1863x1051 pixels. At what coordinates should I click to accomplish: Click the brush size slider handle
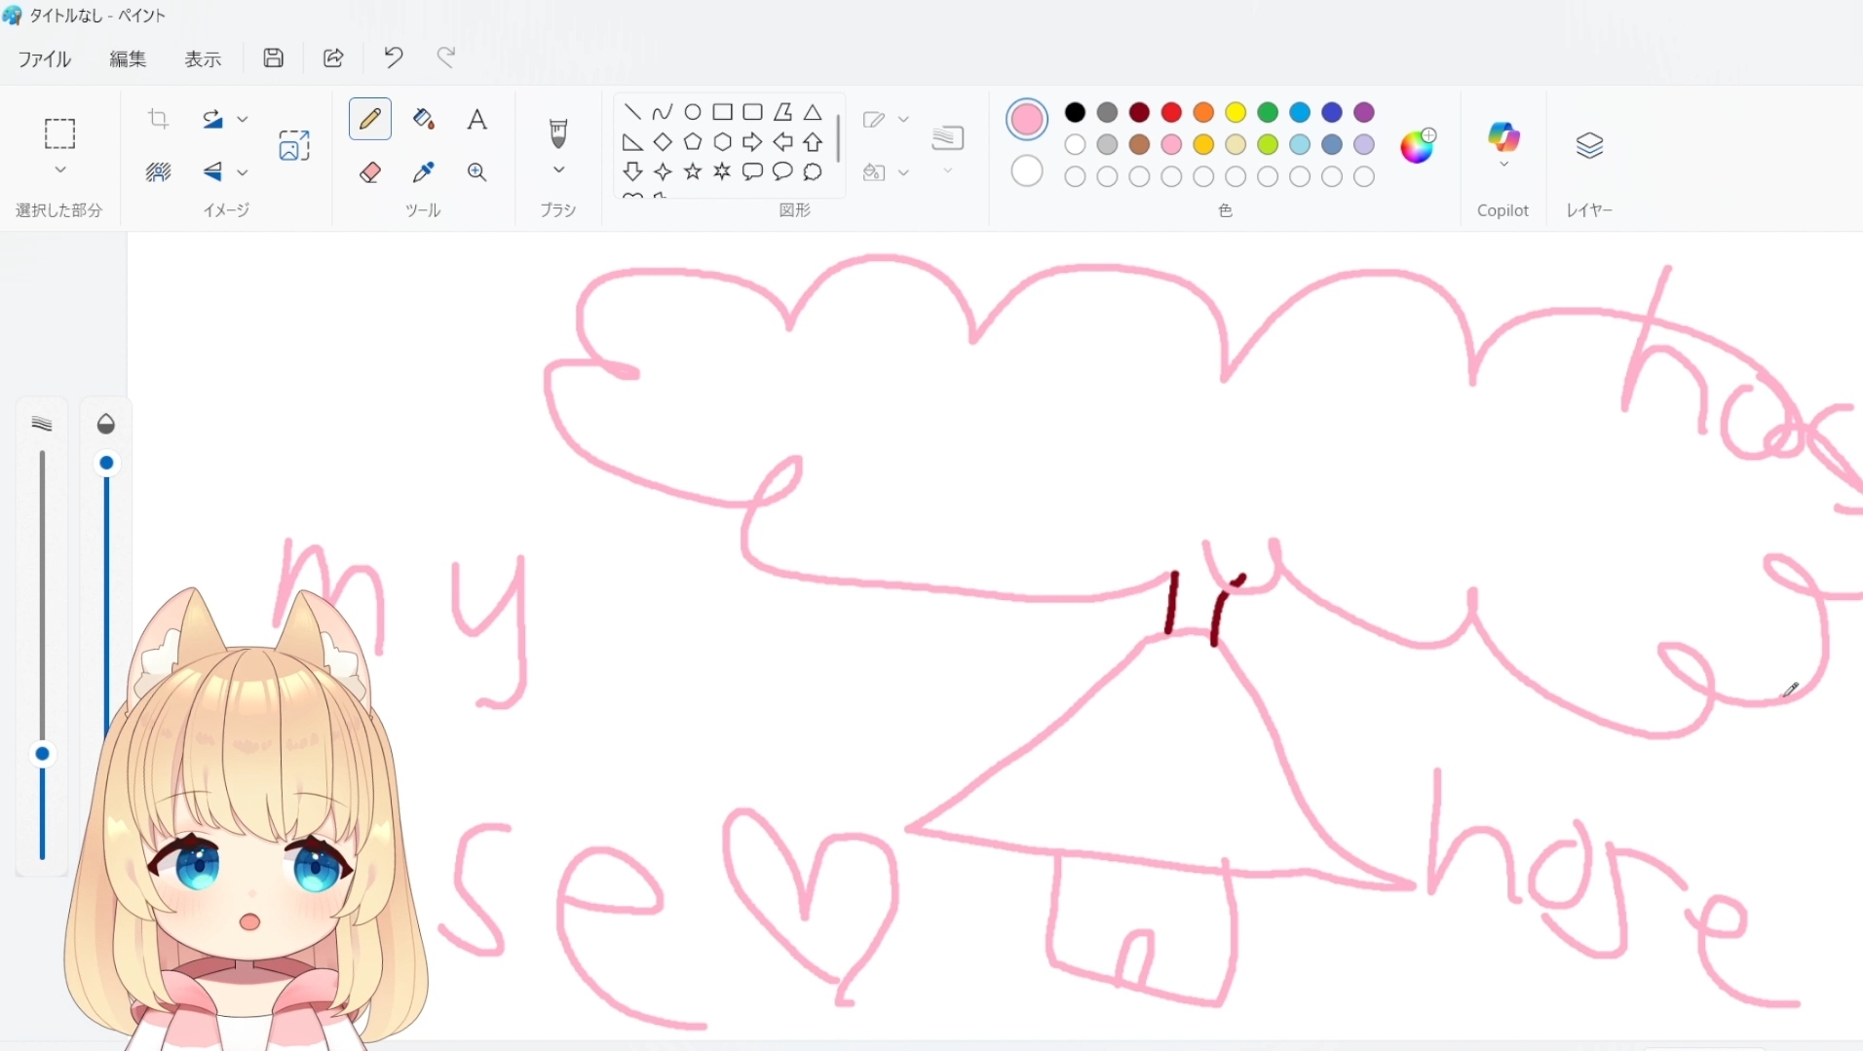(x=42, y=754)
